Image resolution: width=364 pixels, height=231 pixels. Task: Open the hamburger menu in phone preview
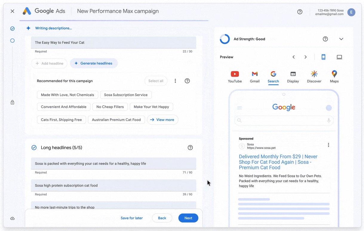click(x=239, y=108)
